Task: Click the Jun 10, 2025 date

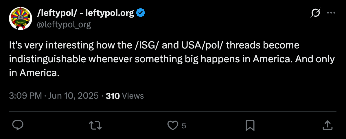Action: (73, 96)
